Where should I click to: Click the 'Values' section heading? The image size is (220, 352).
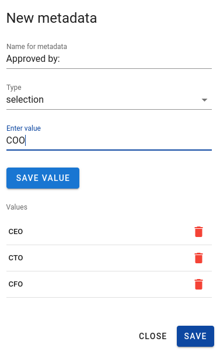pyautogui.click(x=17, y=207)
